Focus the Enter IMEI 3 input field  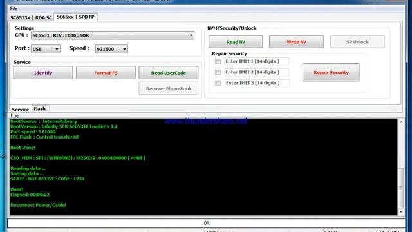pos(257,83)
